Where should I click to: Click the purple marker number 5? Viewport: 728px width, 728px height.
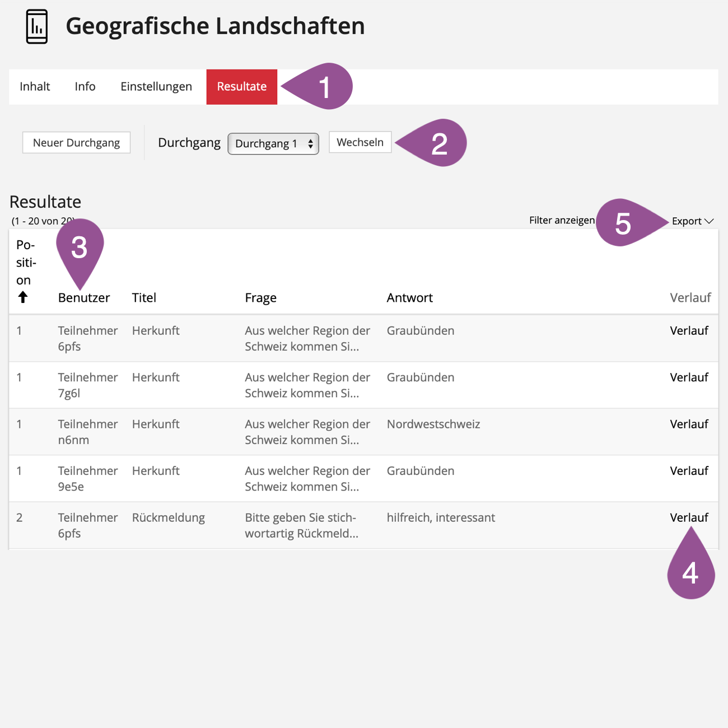click(623, 223)
